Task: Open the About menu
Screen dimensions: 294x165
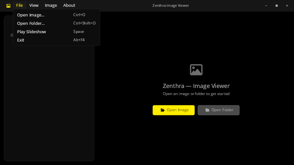Action: click(x=69, y=5)
